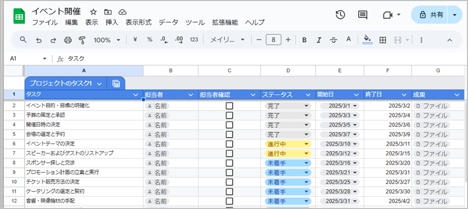Tick checkbox for 開催日時の決定
This screenshot has width=468, height=209.
point(229,125)
